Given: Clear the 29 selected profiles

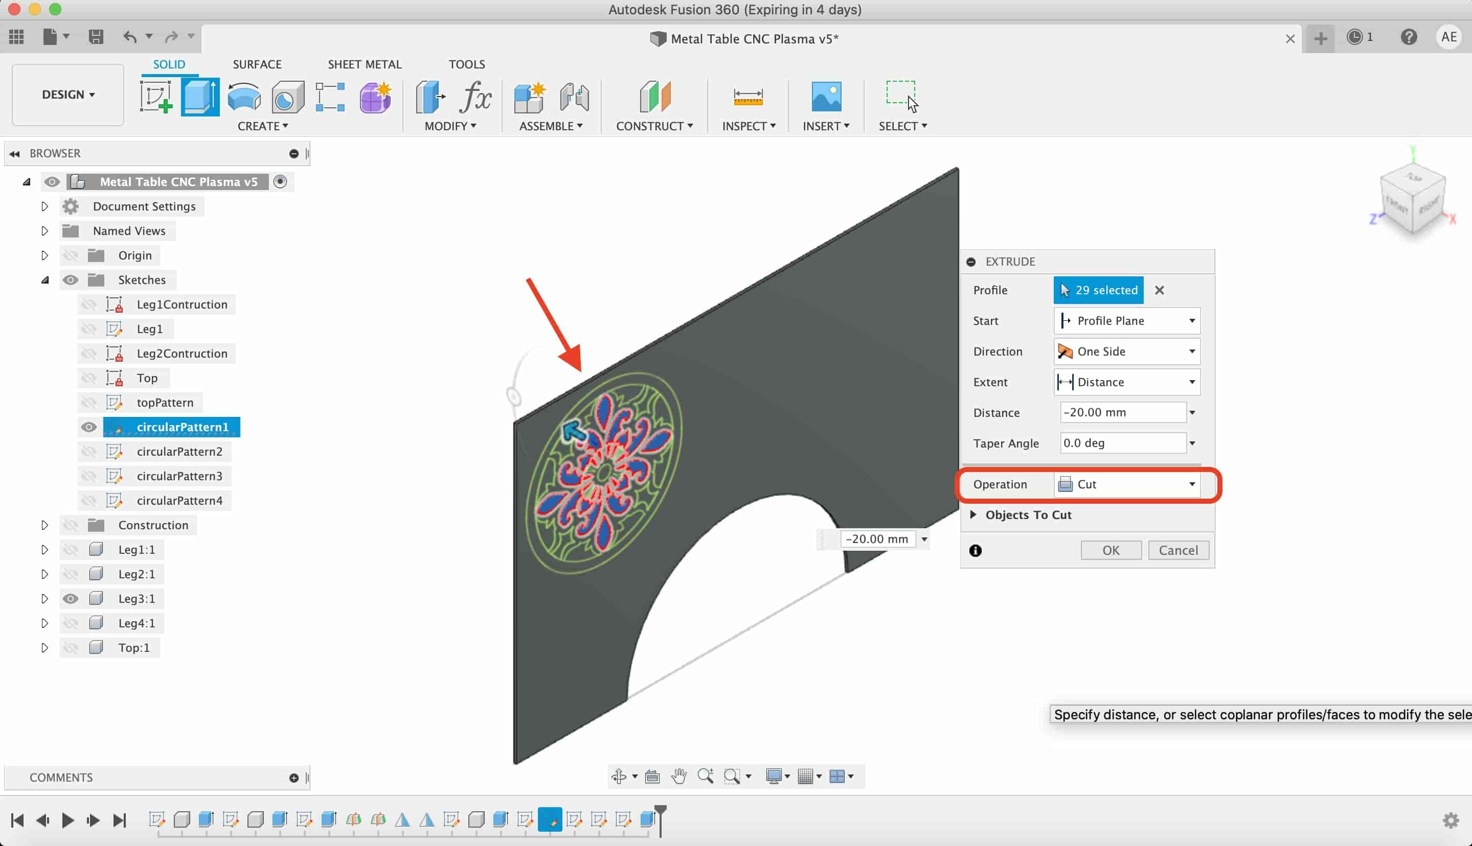Looking at the screenshot, I should (x=1159, y=290).
